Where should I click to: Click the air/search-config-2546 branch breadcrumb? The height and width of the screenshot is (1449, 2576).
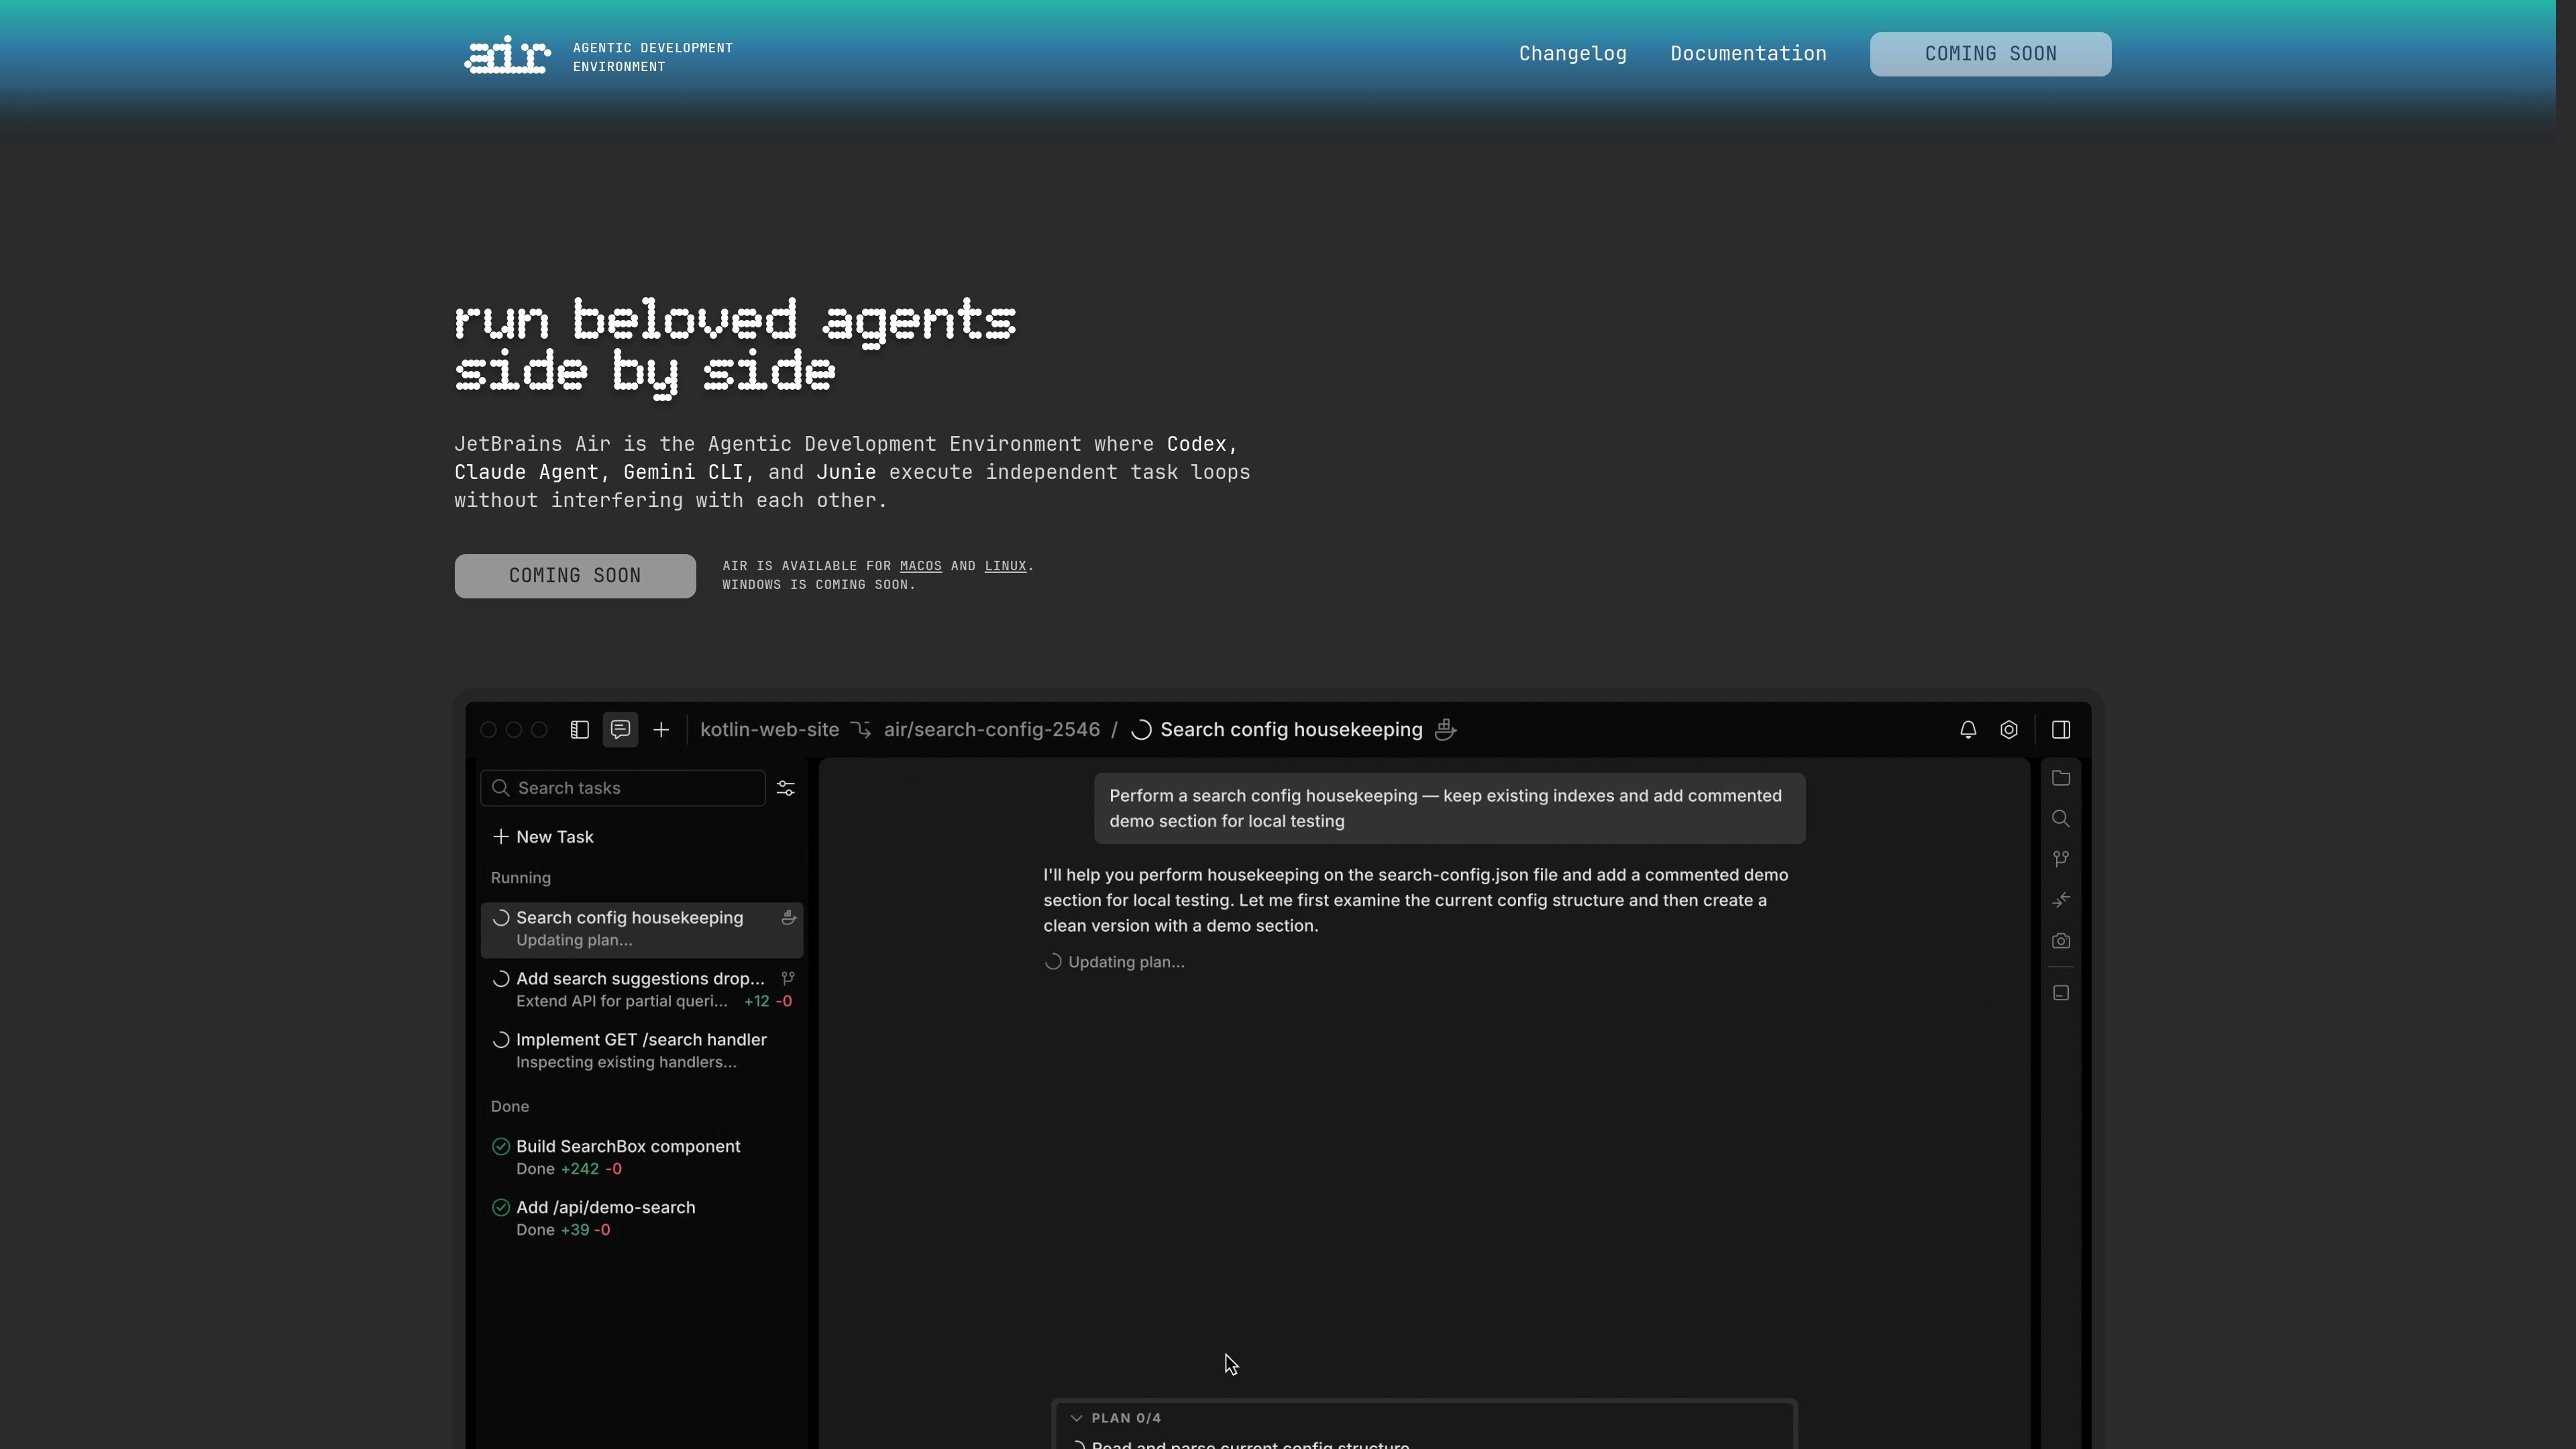click(991, 730)
